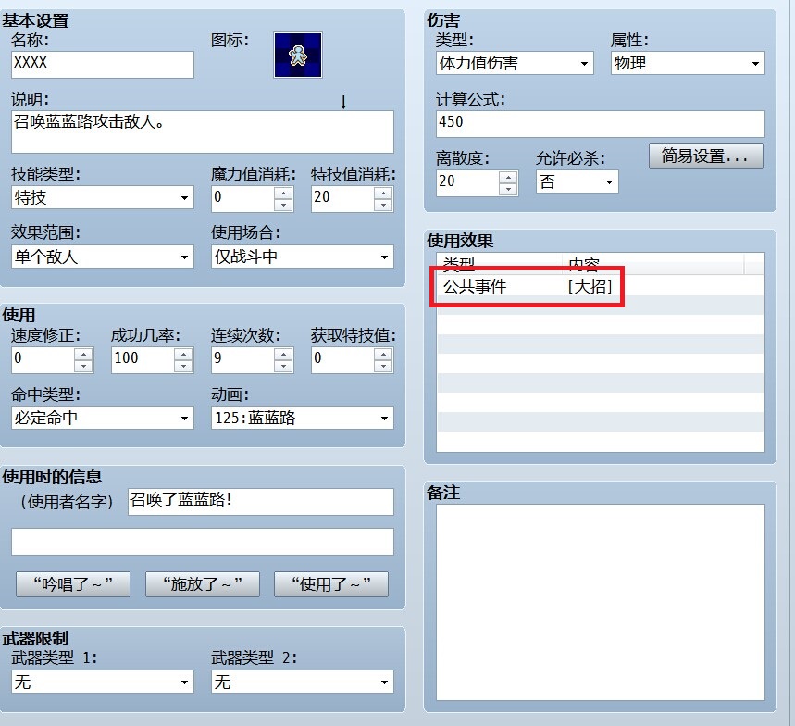795x726 pixels.
Task: Open the 属性 dropdown showing 物理
Action: [688, 63]
